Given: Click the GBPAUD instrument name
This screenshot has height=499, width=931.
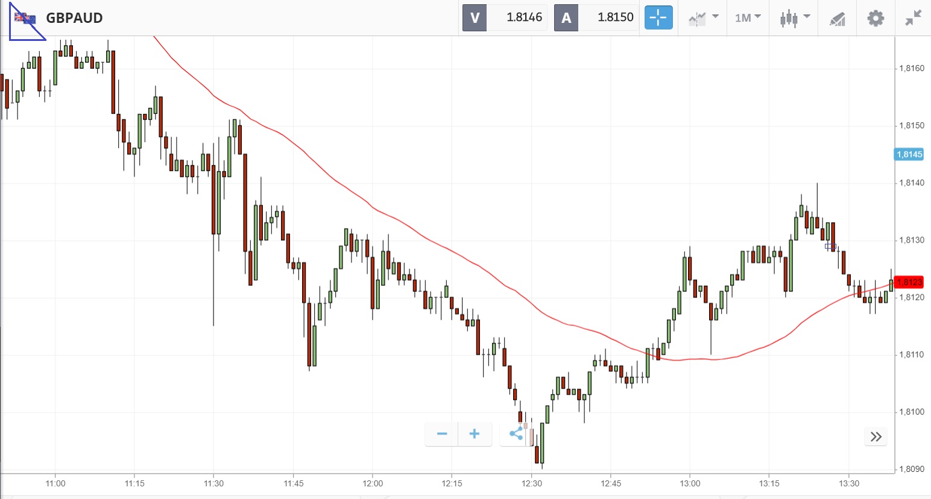Looking at the screenshot, I should point(74,18).
